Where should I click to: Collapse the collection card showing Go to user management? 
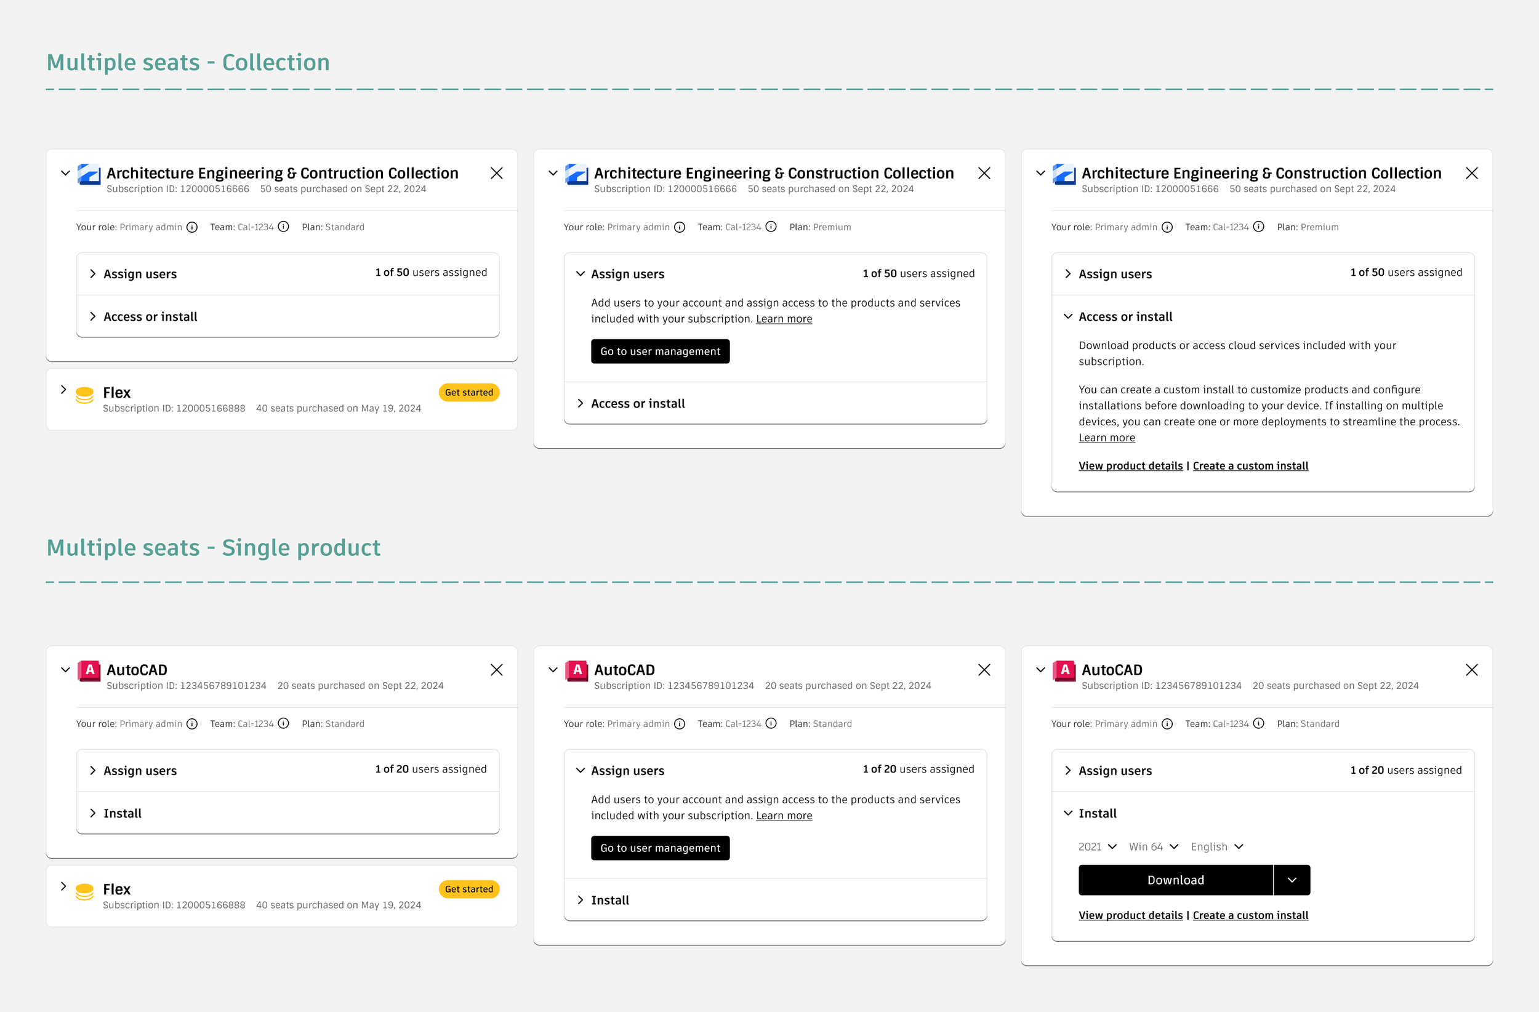(553, 174)
